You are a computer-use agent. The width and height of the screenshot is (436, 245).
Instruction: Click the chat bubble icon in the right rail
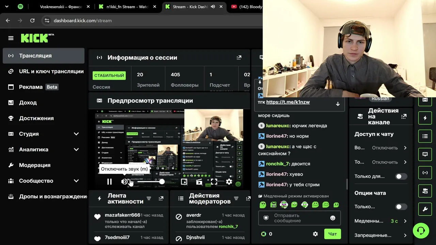(425, 154)
